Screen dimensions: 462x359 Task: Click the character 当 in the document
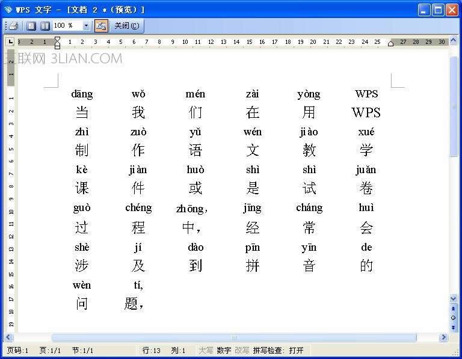pyautogui.click(x=82, y=112)
